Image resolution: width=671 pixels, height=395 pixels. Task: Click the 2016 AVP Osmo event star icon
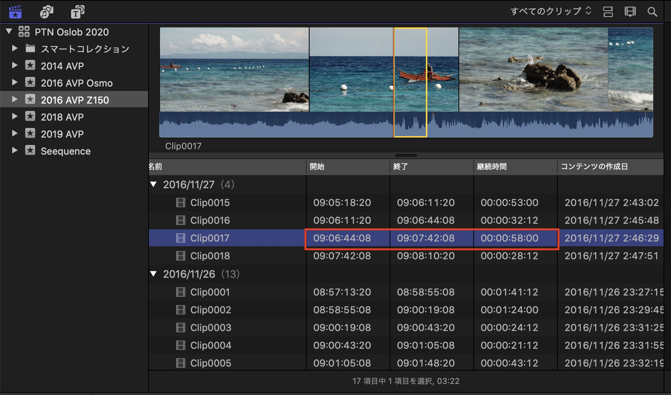[30, 82]
